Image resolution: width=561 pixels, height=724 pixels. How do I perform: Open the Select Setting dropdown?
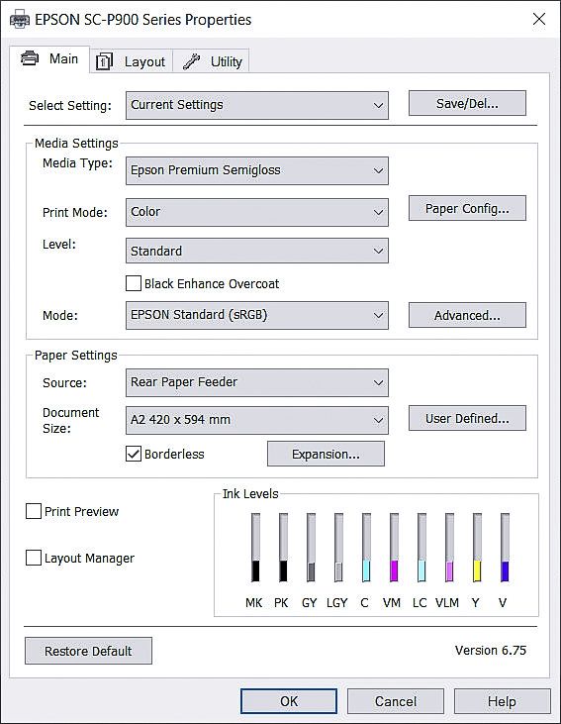[x=257, y=105]
